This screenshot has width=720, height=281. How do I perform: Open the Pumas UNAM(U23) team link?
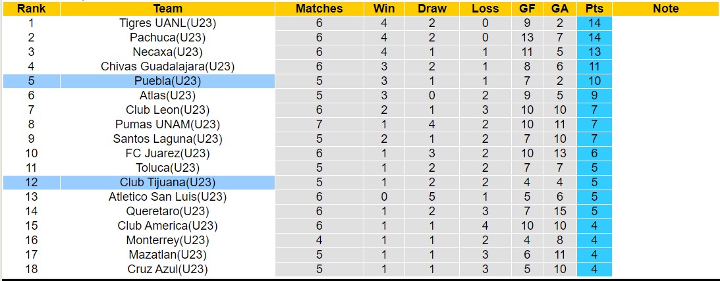(167, 124)
